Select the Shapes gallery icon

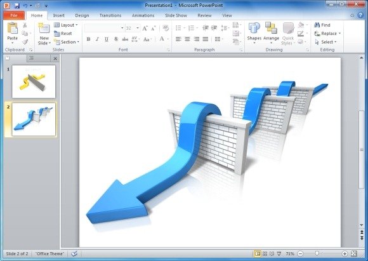tap(254, 28)
